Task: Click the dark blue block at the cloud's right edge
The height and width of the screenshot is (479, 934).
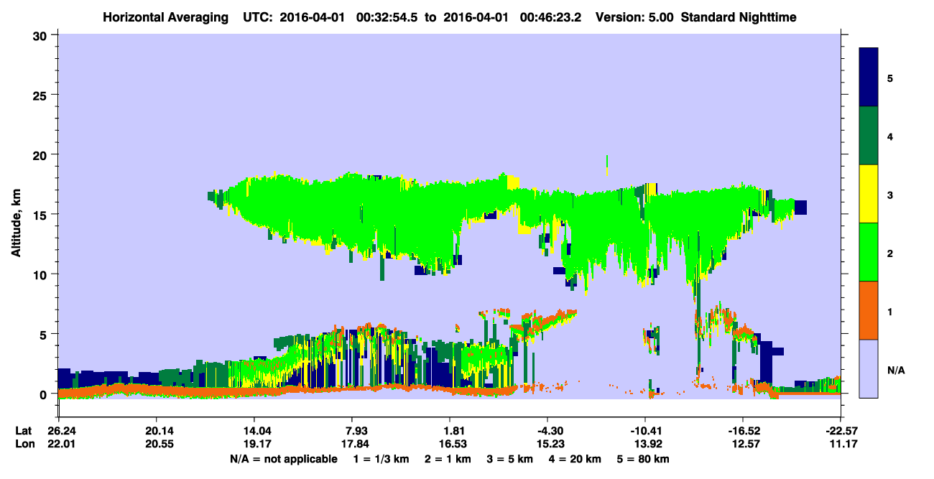Action: point(800,208)
